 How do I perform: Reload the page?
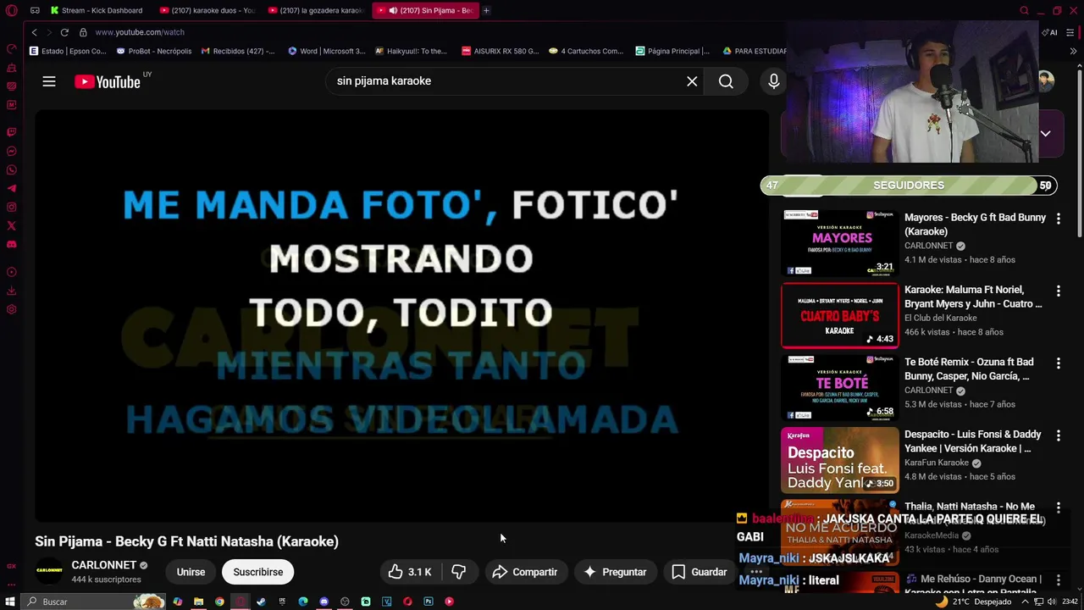pos(64,32)
